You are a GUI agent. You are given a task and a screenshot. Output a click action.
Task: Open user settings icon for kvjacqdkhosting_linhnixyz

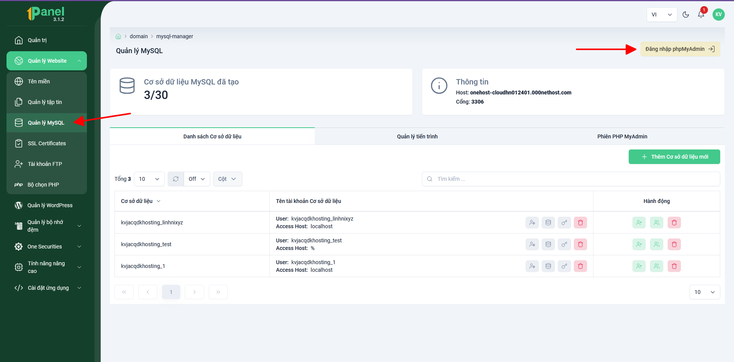pyautogui.click(x=532, y=222)
